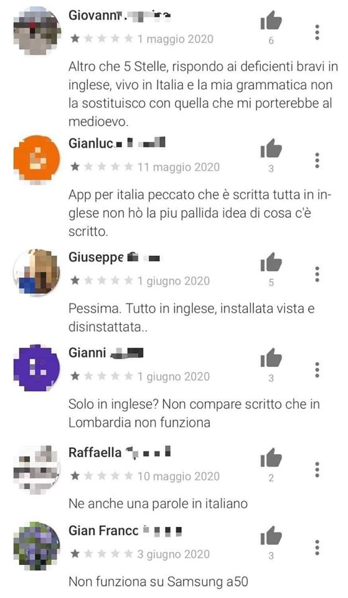Viewport: 348px width, 598px height.
Task: Tap avatar beside the 1 maggio review
Action: coord(37,31)
